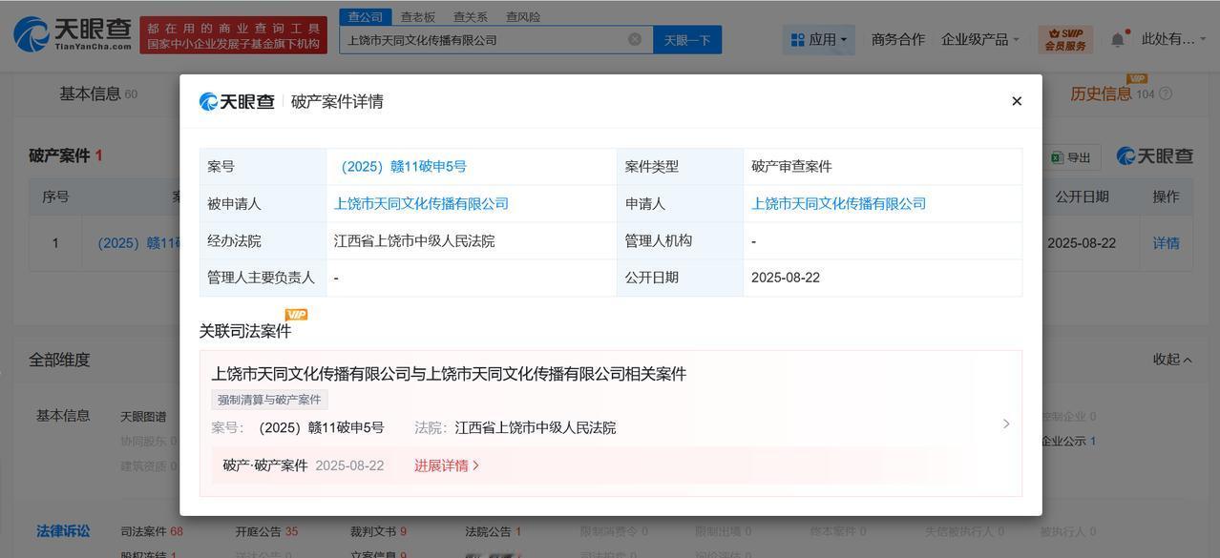
Task: Click the 操作 column header
Action: 1166,196
